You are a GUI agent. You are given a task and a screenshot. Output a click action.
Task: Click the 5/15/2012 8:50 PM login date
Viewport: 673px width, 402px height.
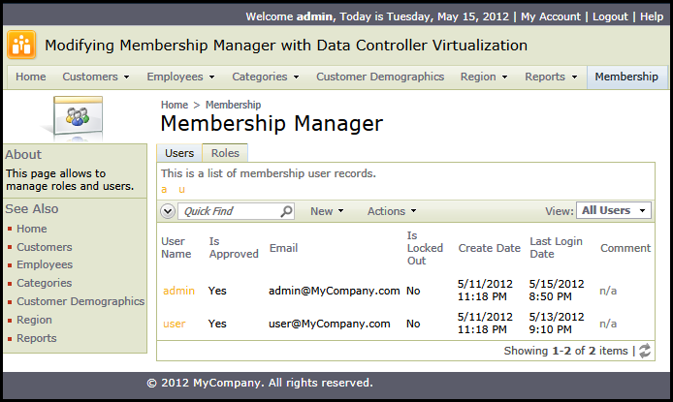557,291
